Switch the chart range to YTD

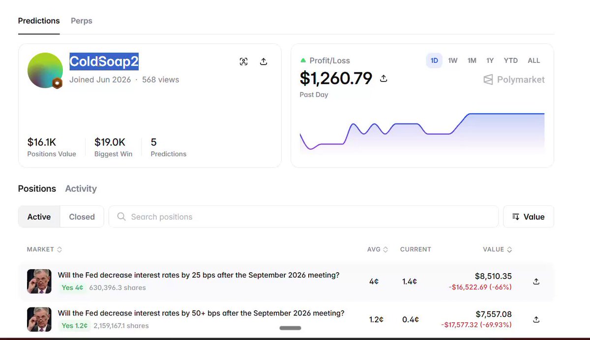511,60
